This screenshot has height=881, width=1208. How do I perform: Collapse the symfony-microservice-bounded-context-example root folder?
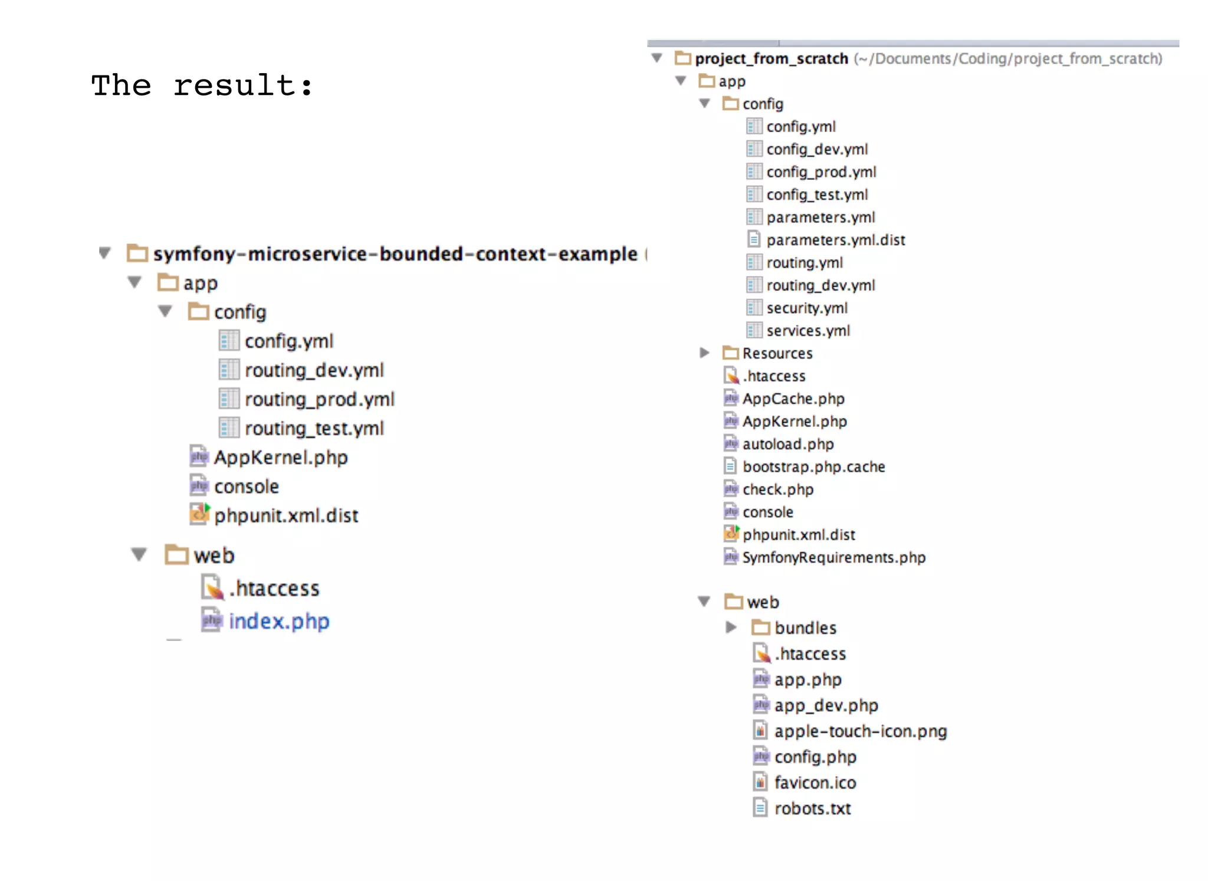(104, 253)
